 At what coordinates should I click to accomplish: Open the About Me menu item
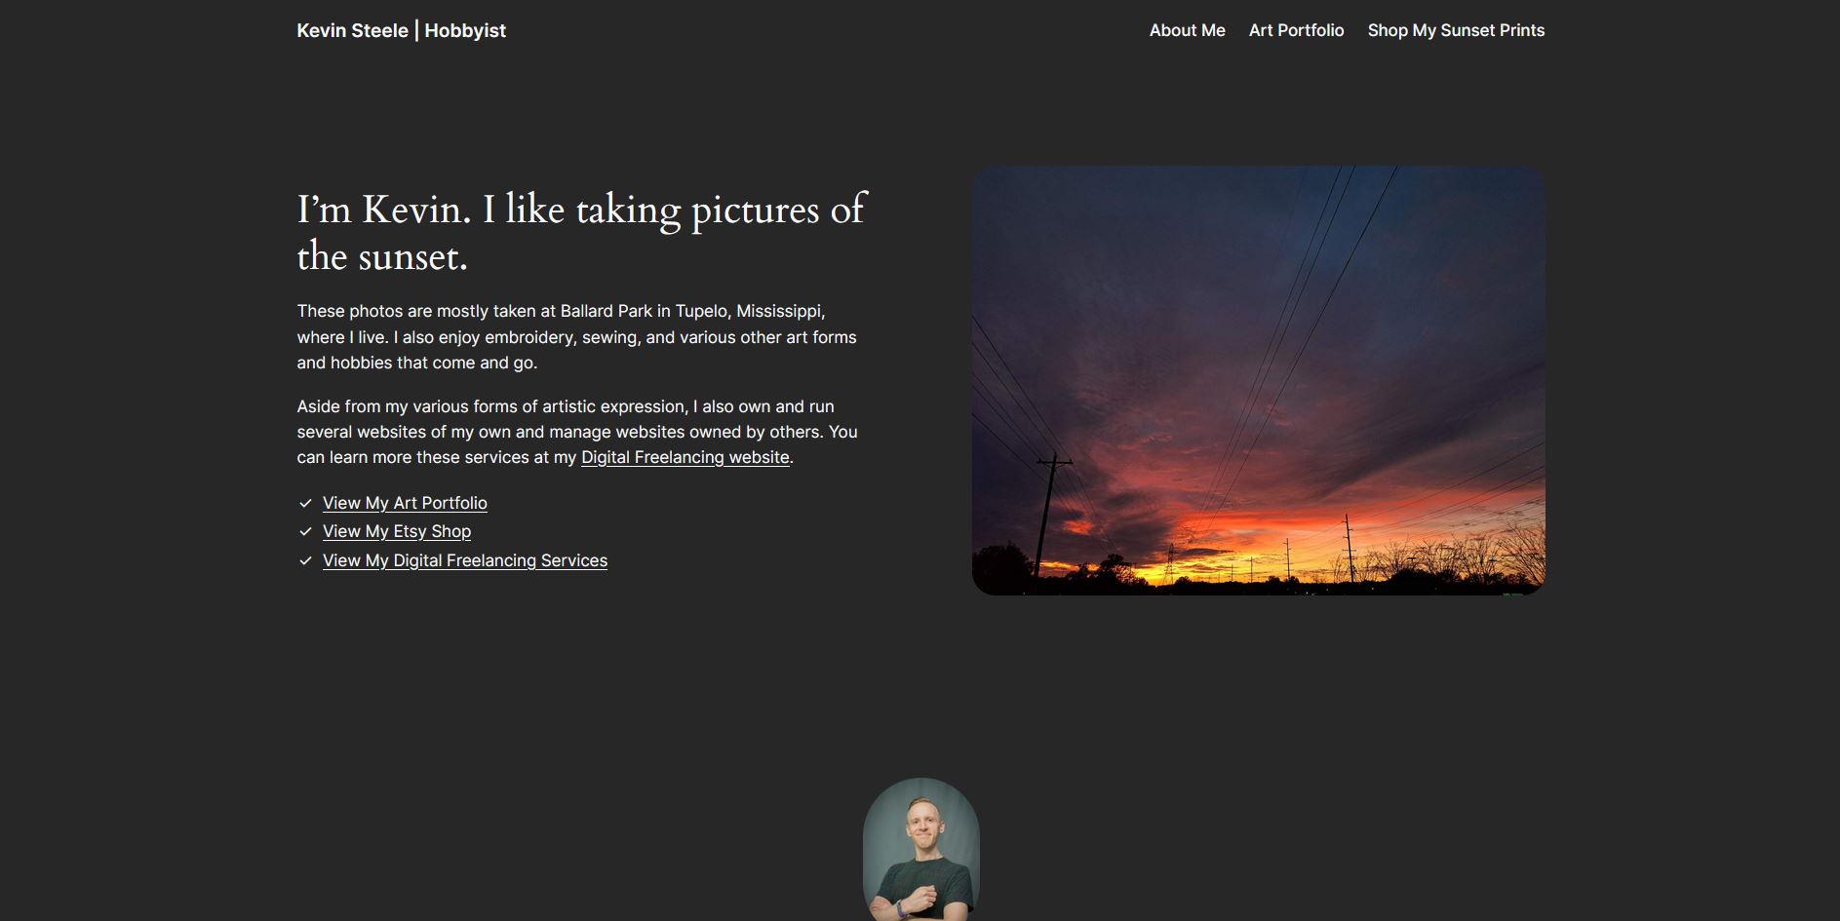(x=1187, y=30)
